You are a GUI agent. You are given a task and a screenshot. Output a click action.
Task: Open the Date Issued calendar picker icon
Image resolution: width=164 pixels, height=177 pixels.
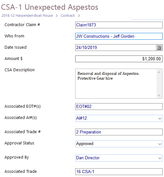(x=159, y=48)
